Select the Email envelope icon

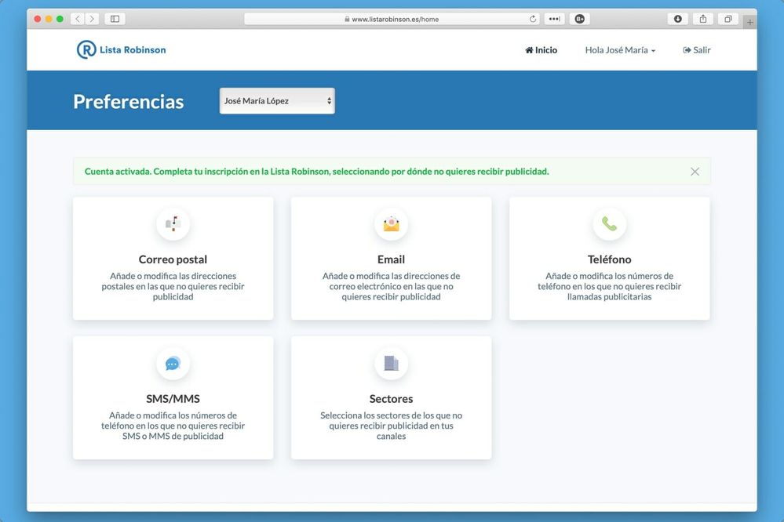(391, 223)
